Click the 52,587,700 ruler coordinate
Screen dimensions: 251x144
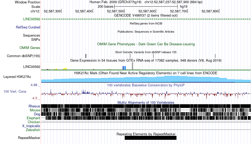pyautogui.click(x=179, y=11)
